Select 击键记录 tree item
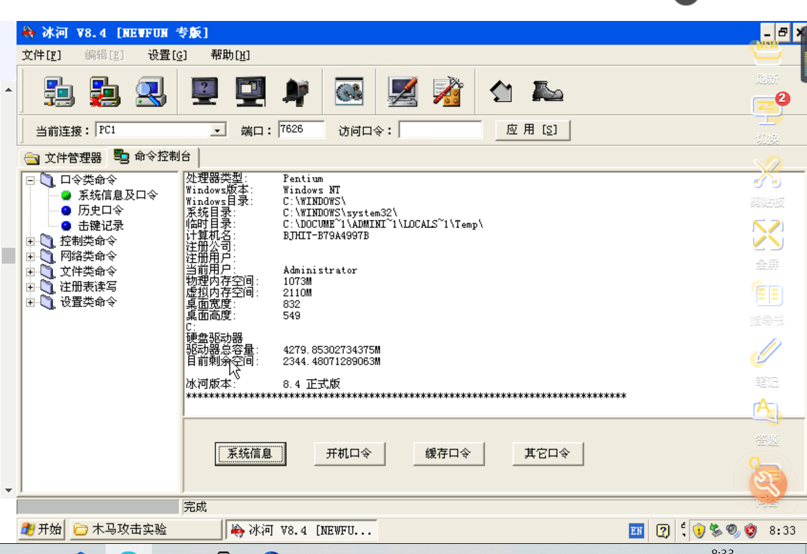This screenshot has width=807, height=554. click(100, 226)
